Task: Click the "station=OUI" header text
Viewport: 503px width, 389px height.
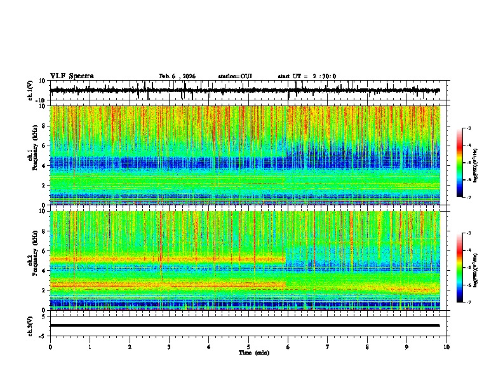Action: point(235,76)
